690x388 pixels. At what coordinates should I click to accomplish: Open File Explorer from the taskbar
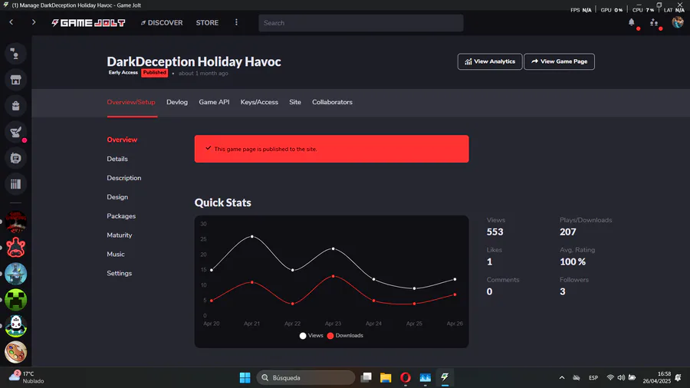386,377
